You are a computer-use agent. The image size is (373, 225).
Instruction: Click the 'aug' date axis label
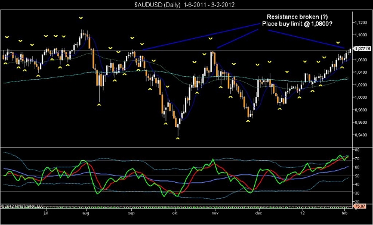tap(86, 213)
